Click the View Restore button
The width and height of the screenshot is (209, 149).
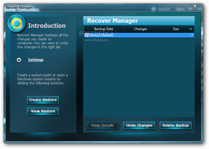[x=43, y=111]
